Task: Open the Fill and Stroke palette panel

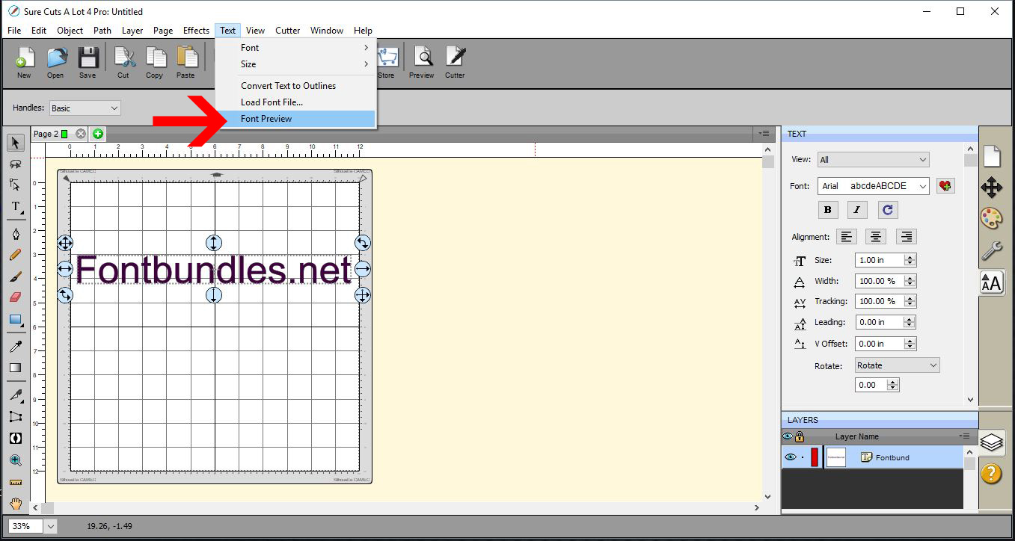Action: (x=991, y=218)
